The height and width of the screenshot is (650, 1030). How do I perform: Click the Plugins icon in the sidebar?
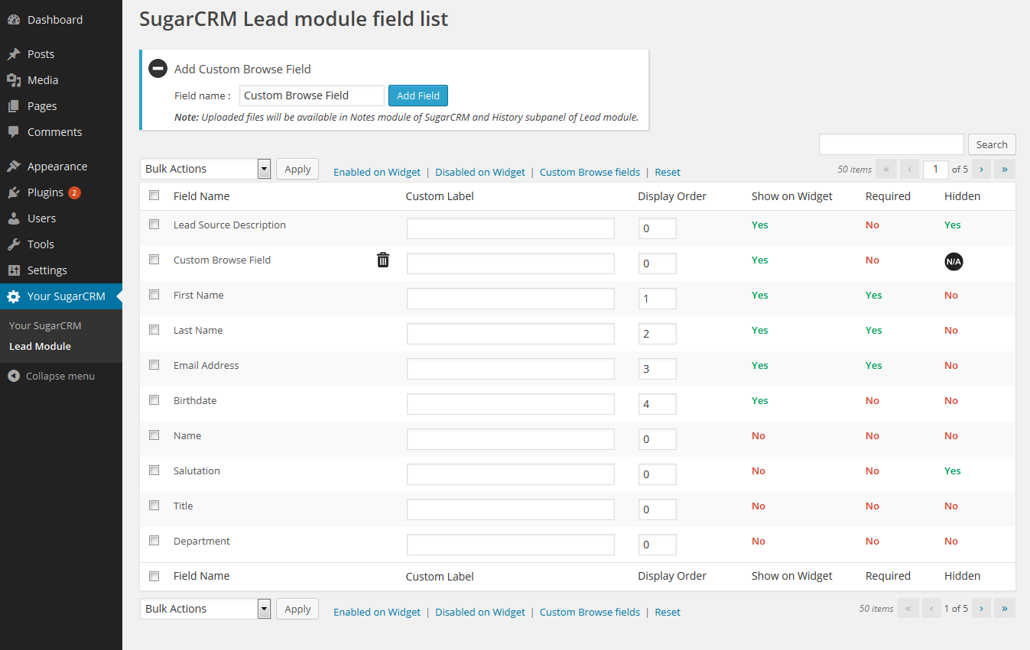(14, 192)
